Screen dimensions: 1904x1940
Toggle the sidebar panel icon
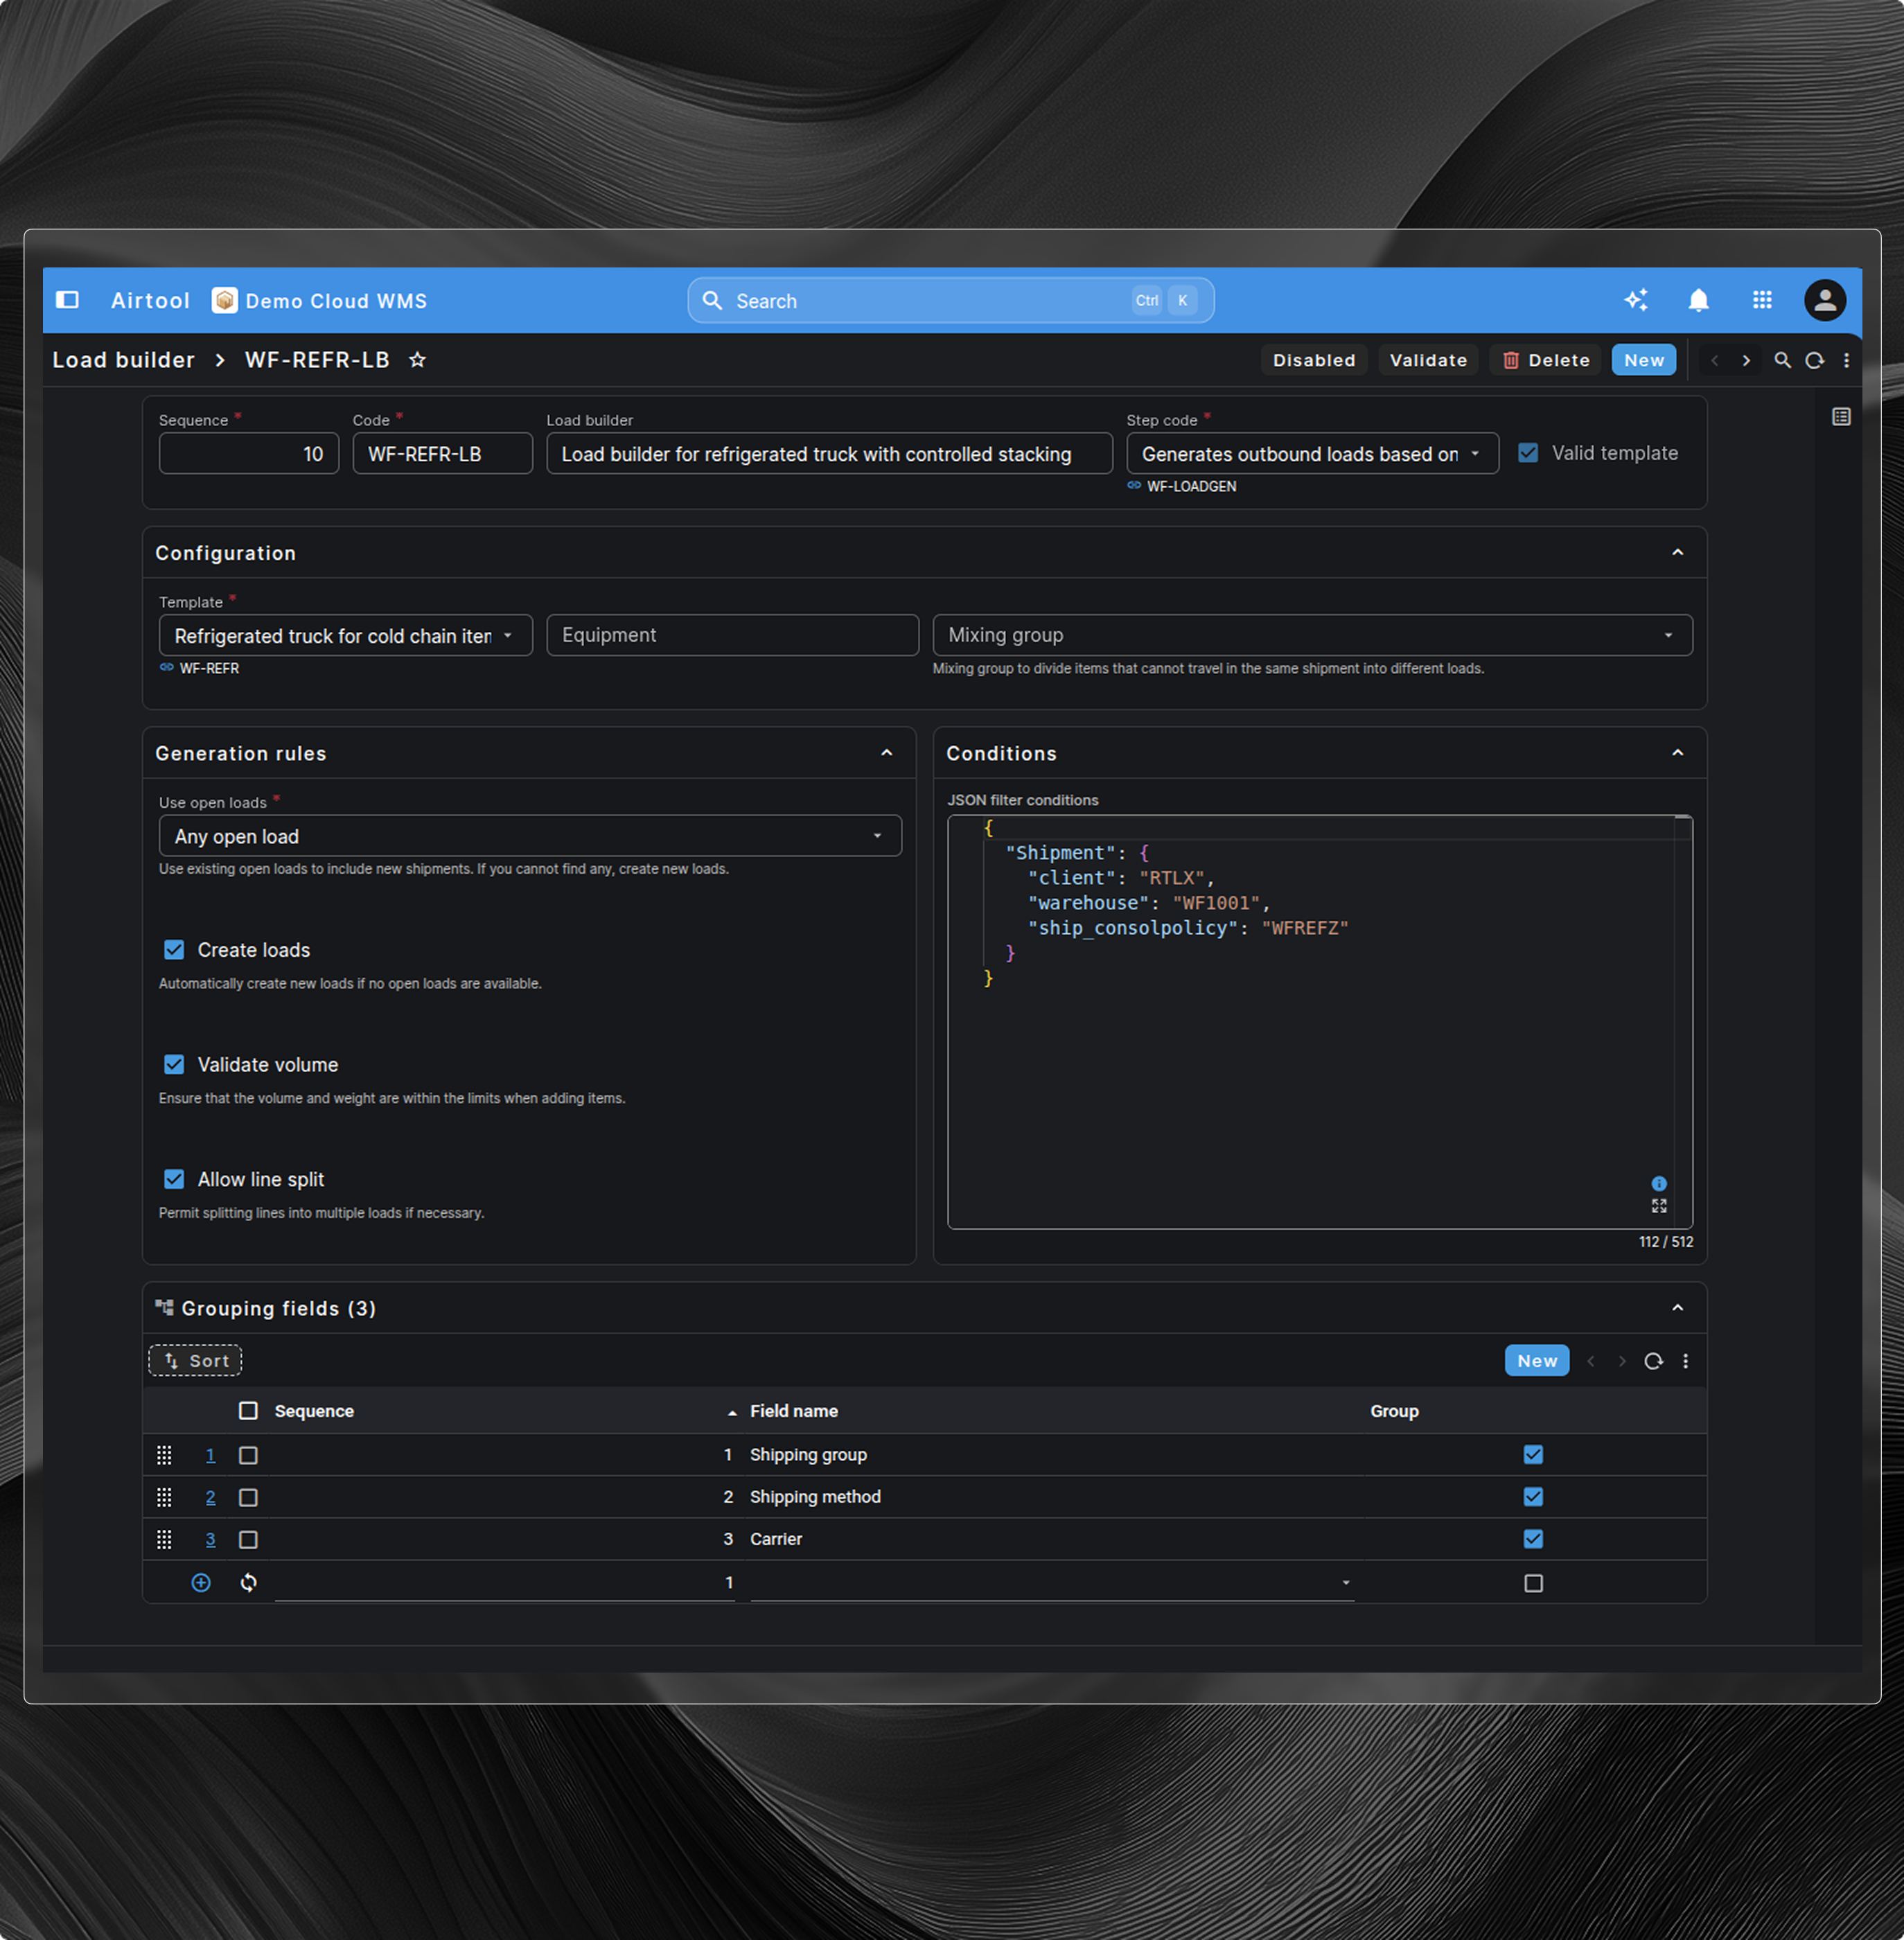point(67,300)
